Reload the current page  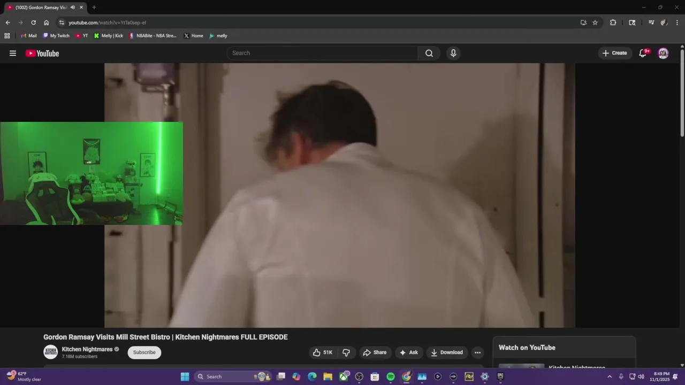(x=33, y=22)
